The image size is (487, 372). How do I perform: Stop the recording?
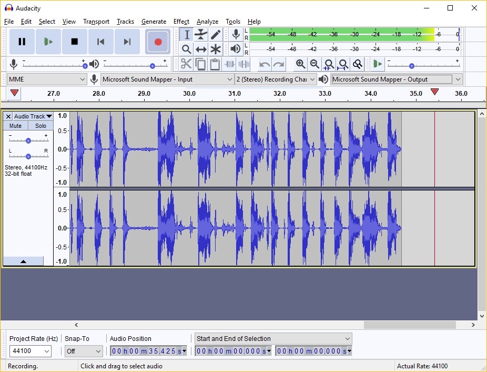[x=75, y=42]
